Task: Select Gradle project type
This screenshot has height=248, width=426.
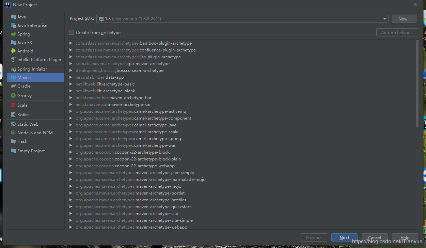Action: pos(36,86)
